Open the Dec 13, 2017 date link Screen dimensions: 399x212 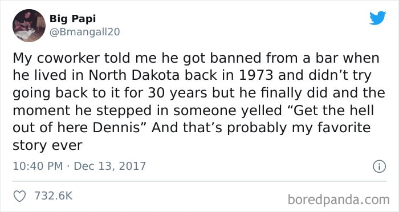coord(109,166)
